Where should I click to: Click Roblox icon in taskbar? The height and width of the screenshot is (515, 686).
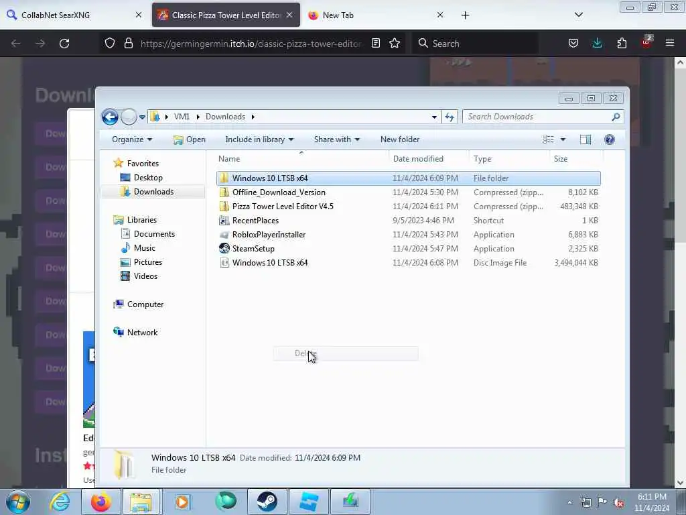308,502
